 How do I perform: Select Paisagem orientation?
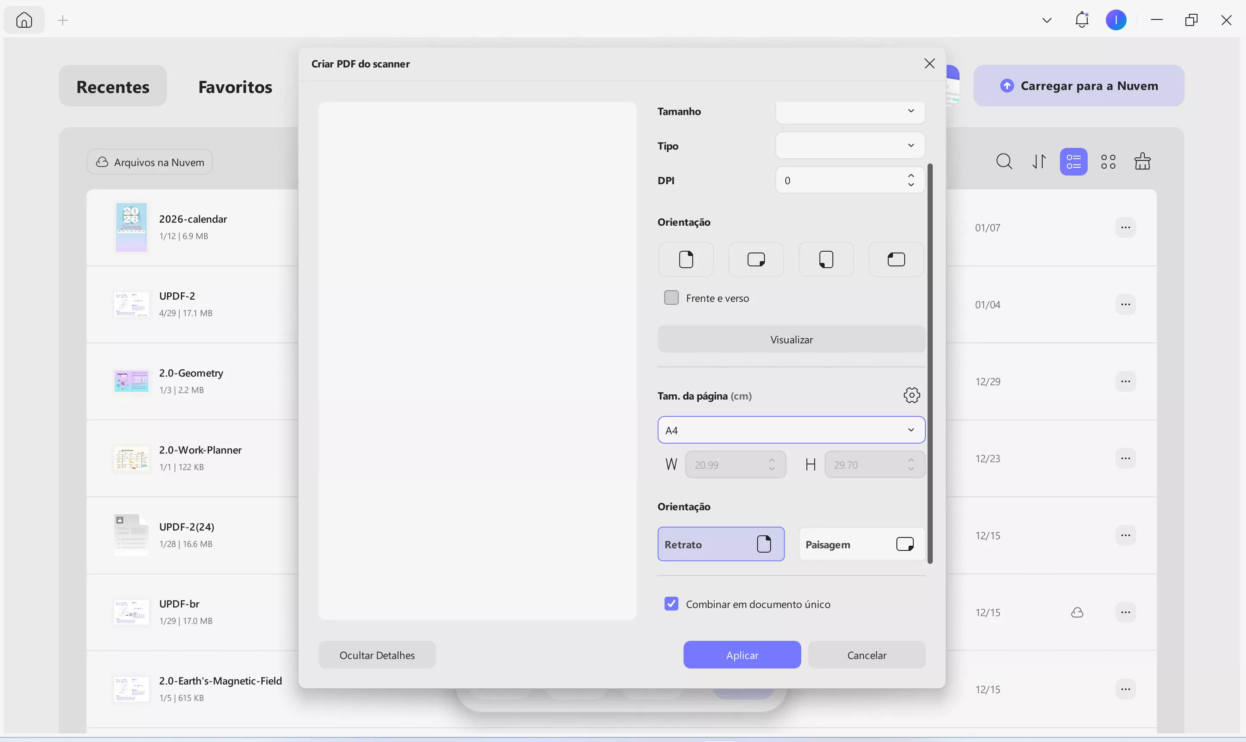[x=861, y=544]
